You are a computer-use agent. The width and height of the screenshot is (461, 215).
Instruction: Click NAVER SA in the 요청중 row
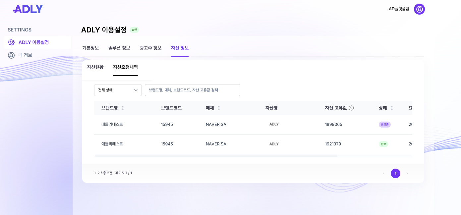click(x=216, y=125)
